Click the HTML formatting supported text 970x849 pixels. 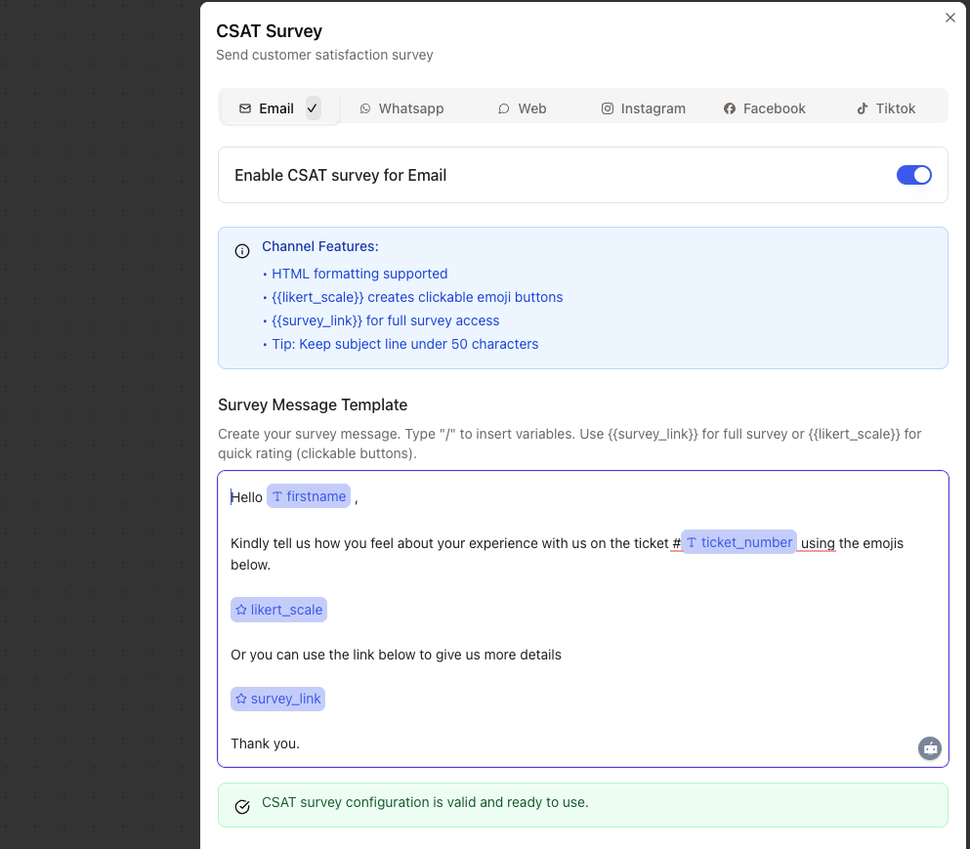[x=359, y=274]
